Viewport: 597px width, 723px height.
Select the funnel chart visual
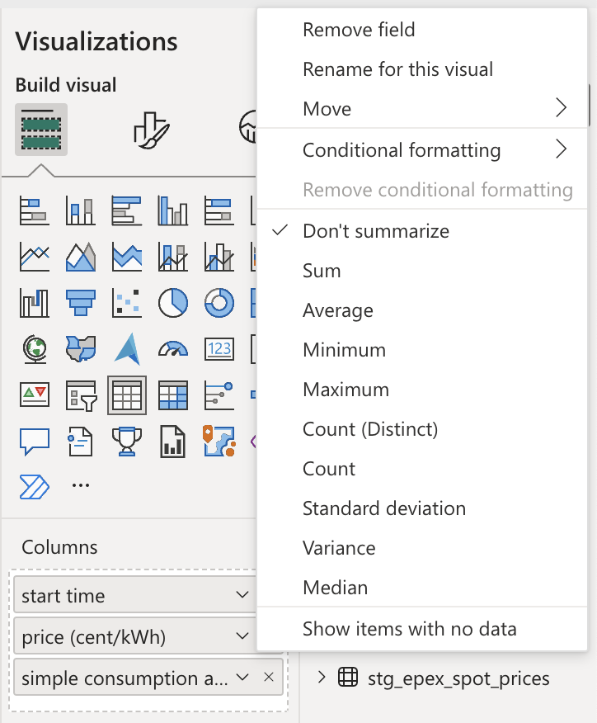point(80,302)
